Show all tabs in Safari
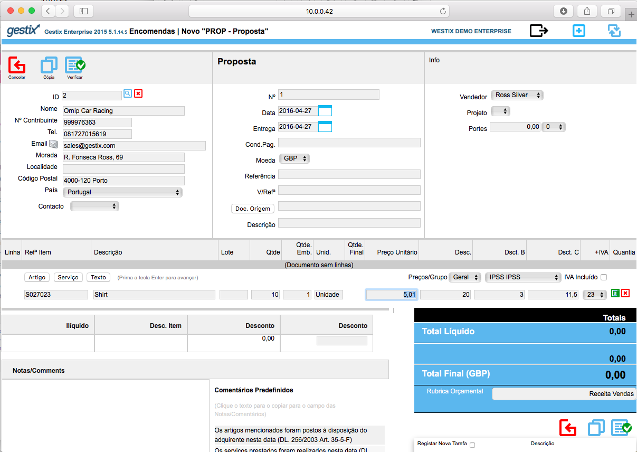The image size is (637, 452). (611, 11)
